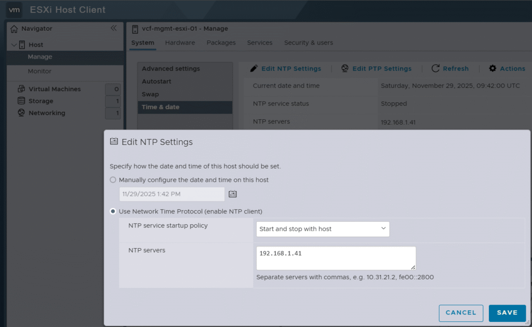The width and height of the screenshot is (532, 327).
Task: Click the Refresh link text
Action: tap(456, 69)
